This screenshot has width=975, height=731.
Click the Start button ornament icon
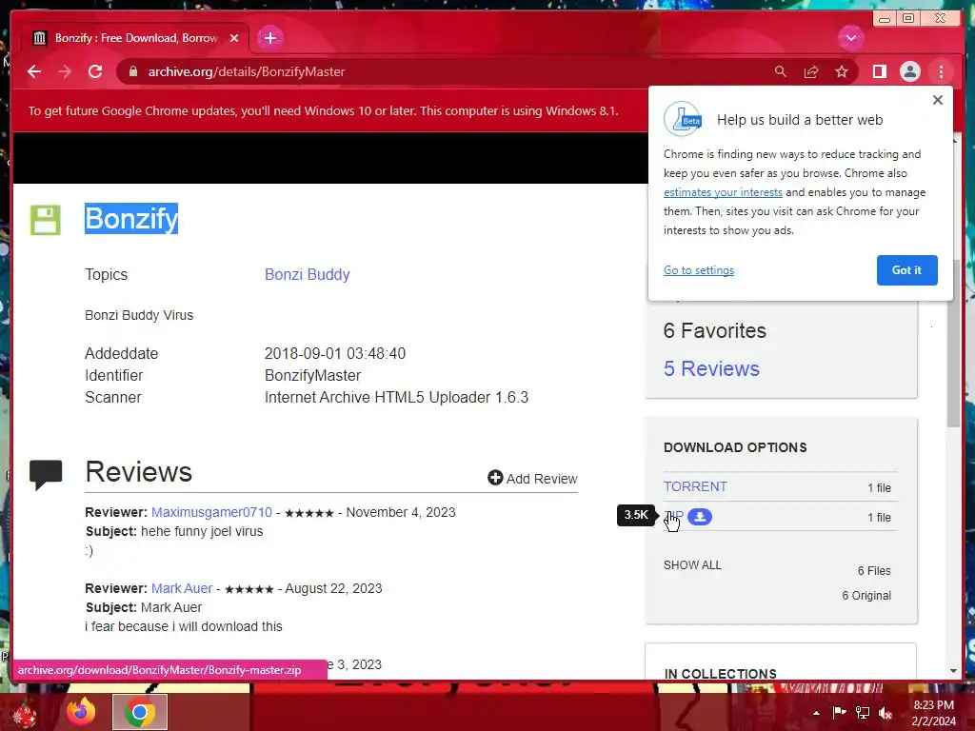(25, 714)
